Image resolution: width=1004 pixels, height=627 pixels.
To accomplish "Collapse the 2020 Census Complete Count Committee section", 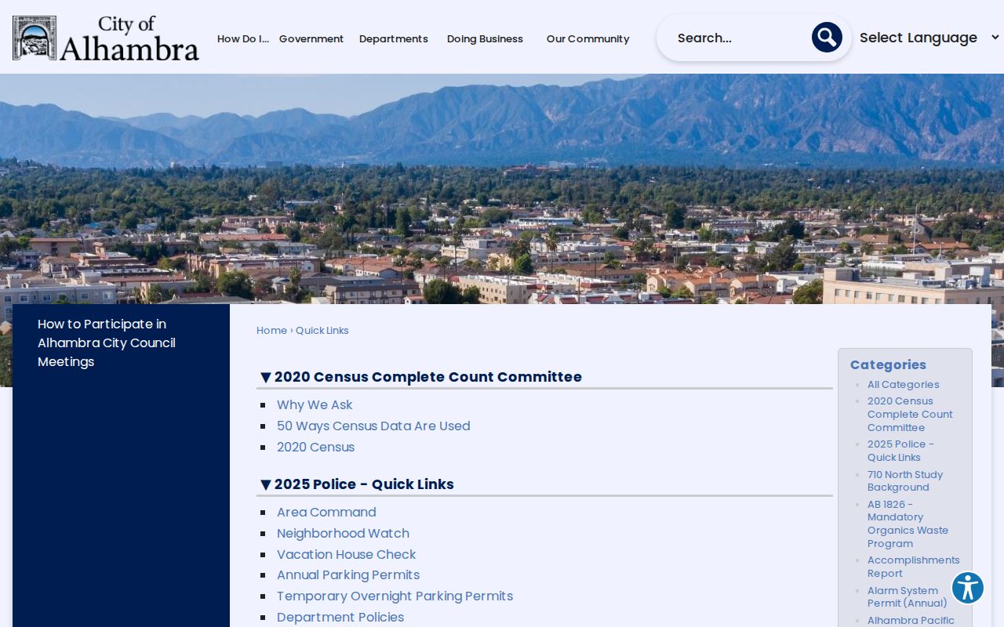I will point(265,378).
